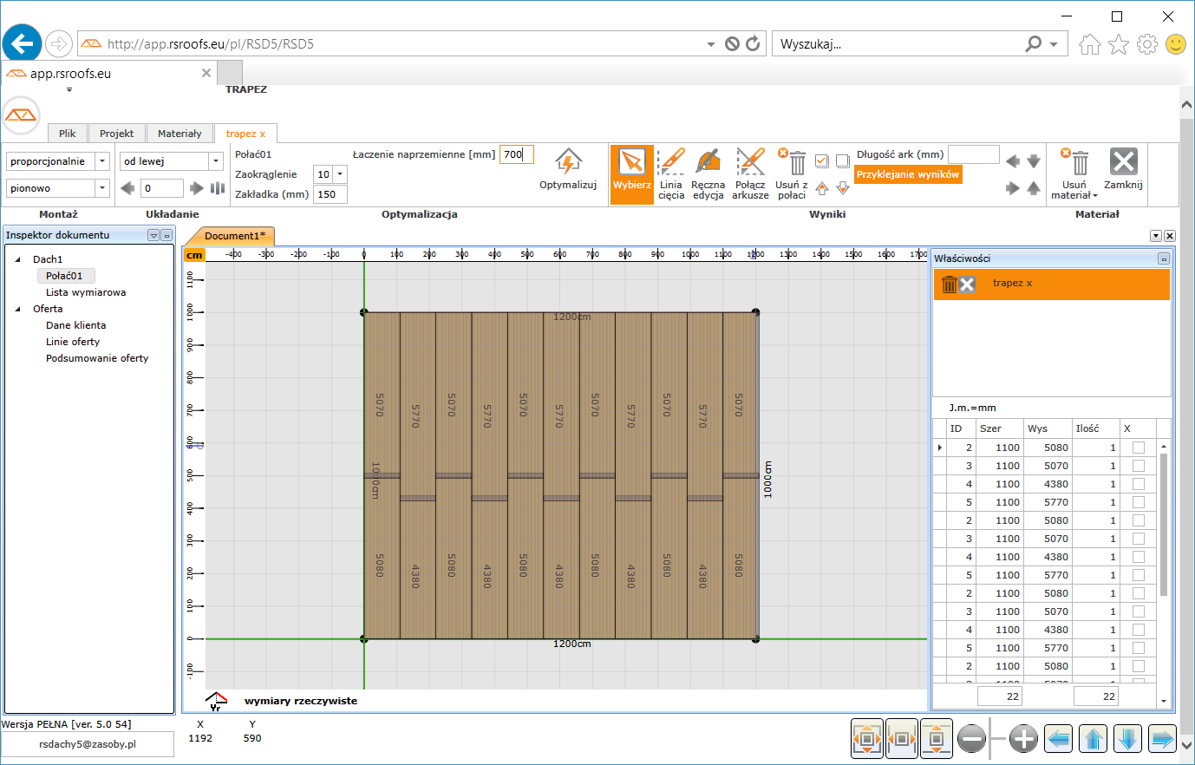Screen dimensions: 1195x765
Task: Open the Materiały tab
Action: pyautogui.click(x=180, y=134)
